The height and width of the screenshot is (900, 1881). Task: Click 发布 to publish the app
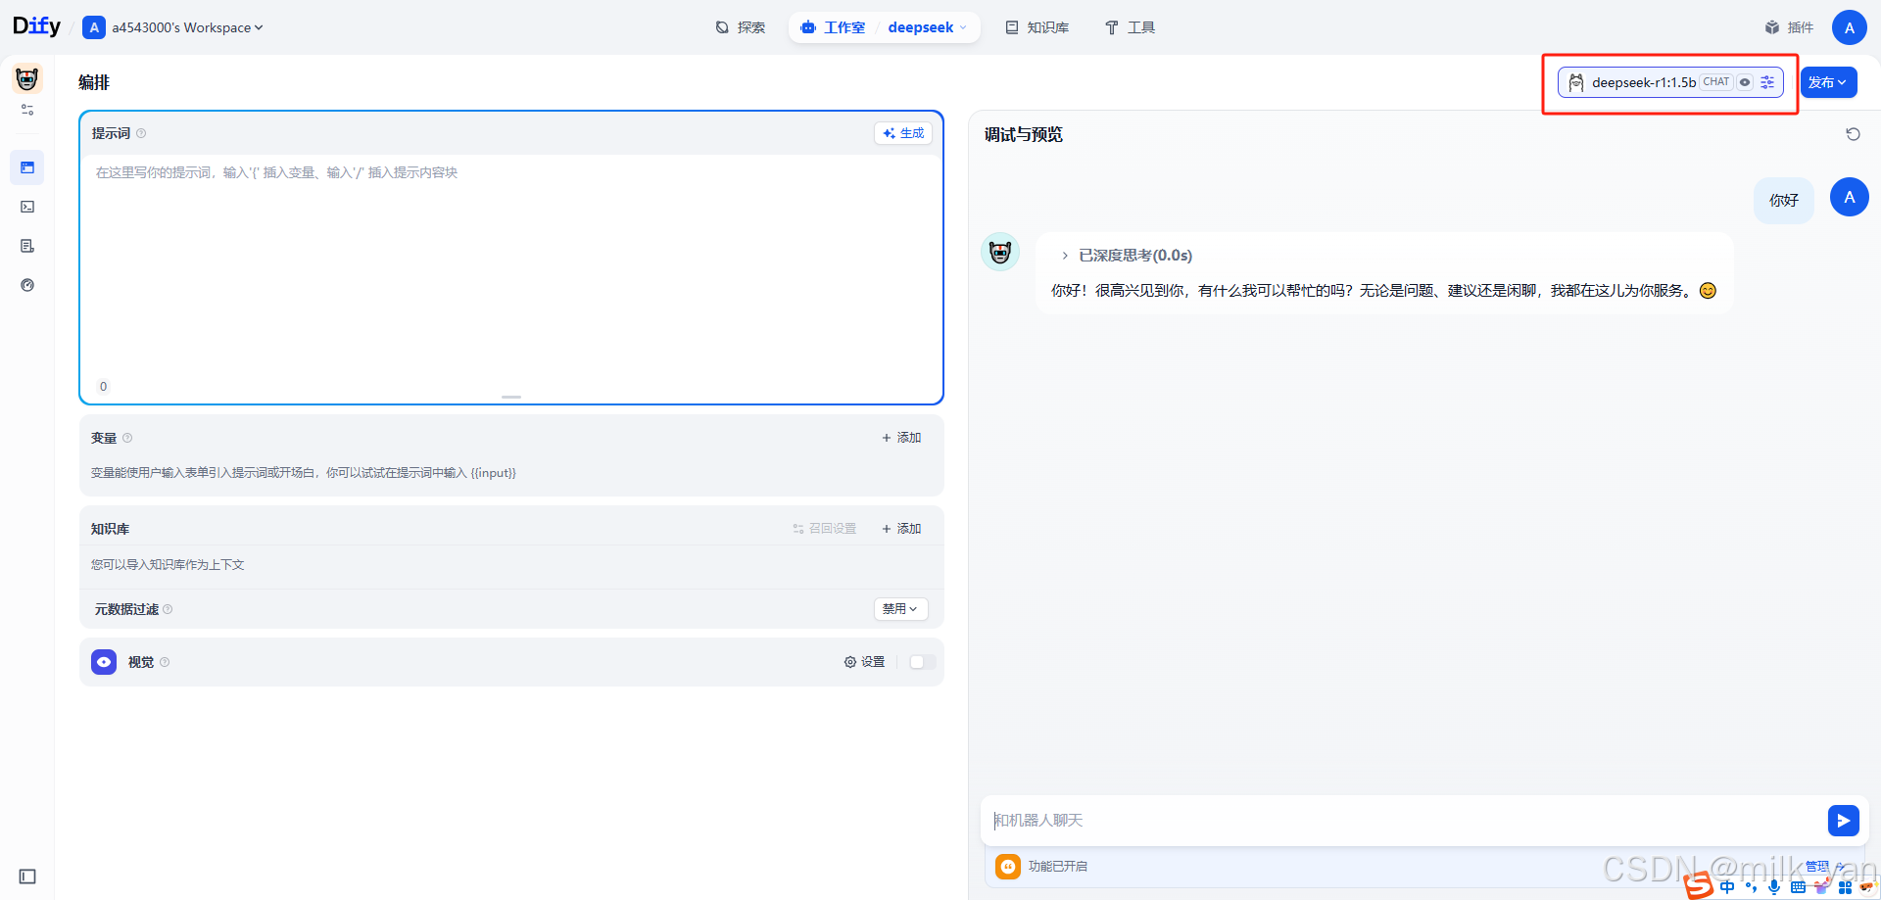[1827, 82]
